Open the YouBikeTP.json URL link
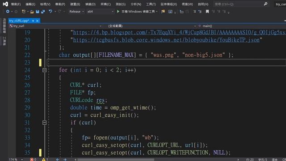 [x=166, y=40]
